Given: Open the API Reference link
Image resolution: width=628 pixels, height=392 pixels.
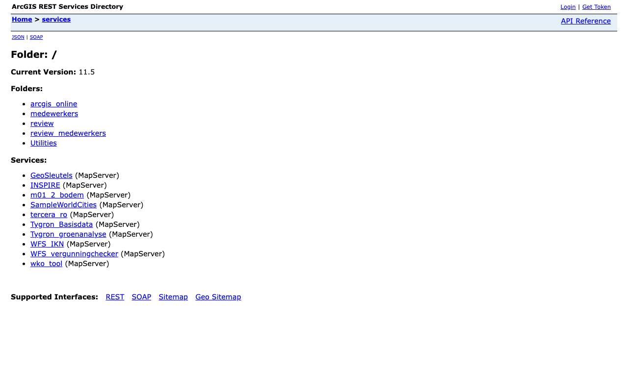Looking at the screenshot, I should click(586, 21).
